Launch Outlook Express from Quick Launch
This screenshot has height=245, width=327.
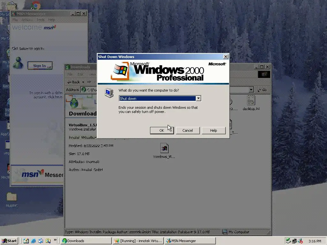pos(41,241)
